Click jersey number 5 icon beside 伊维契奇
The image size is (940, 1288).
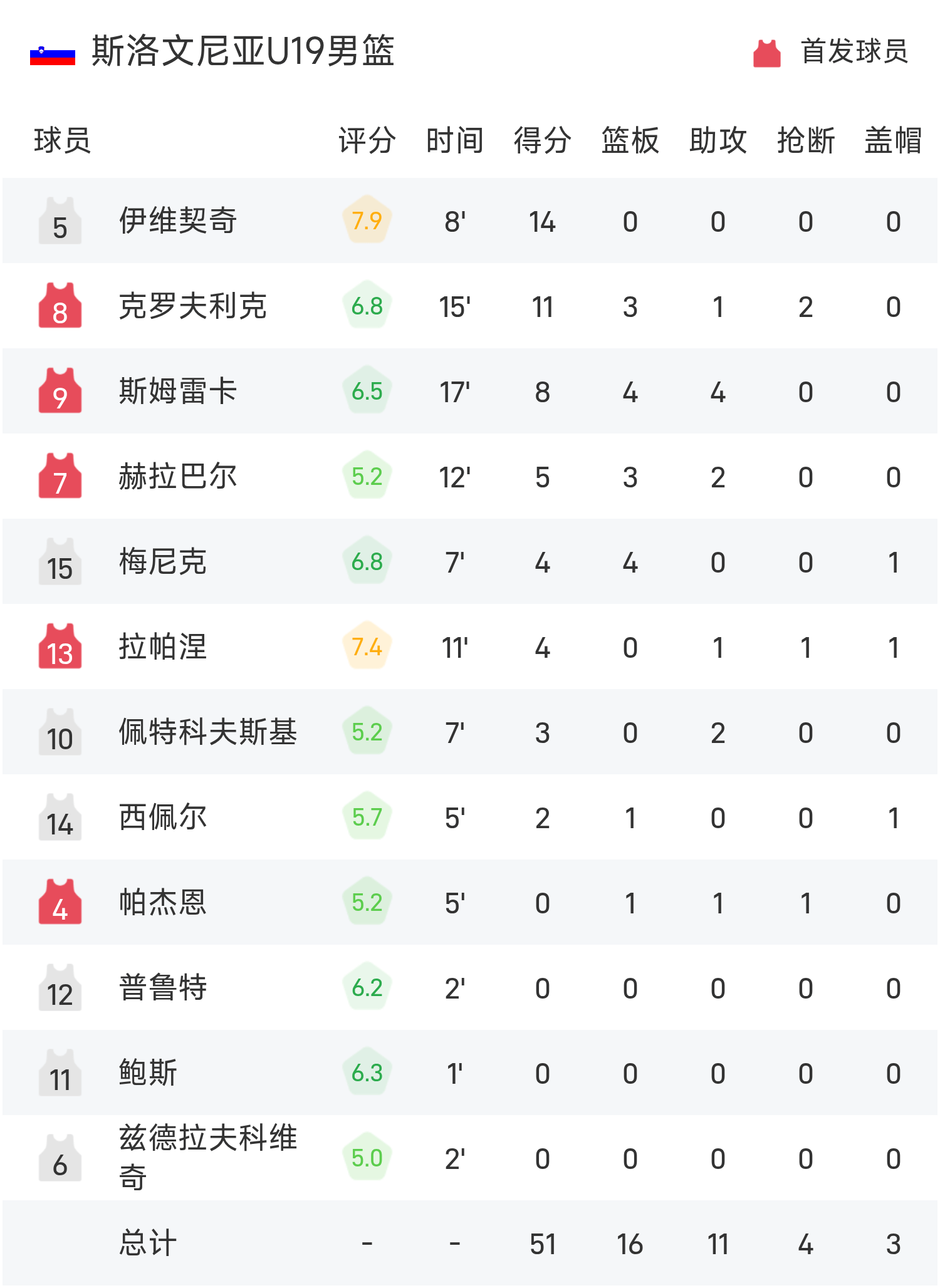click(60, 220)
